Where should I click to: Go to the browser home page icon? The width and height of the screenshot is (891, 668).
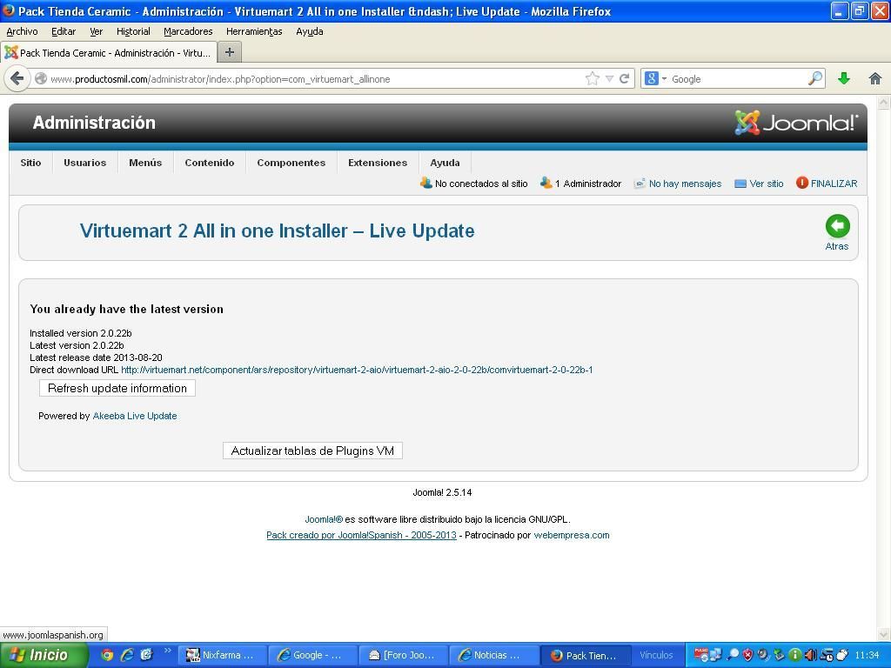pos(875,78)
